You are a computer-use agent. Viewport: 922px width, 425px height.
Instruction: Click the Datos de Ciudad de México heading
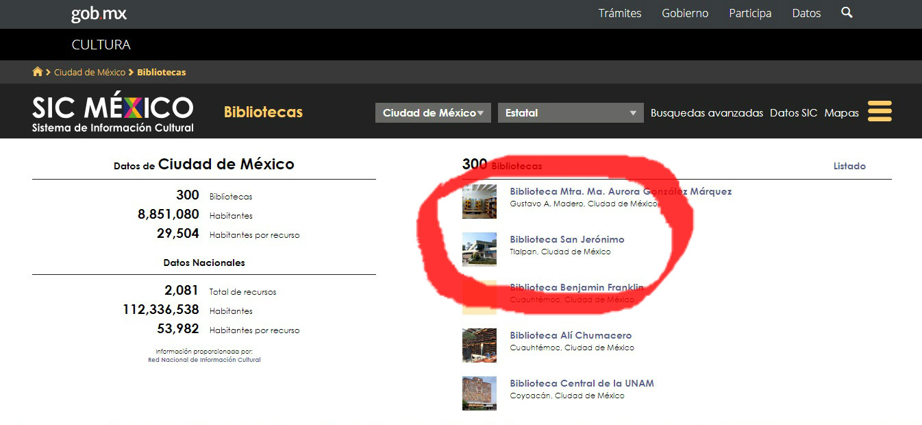tap(204, 165)
